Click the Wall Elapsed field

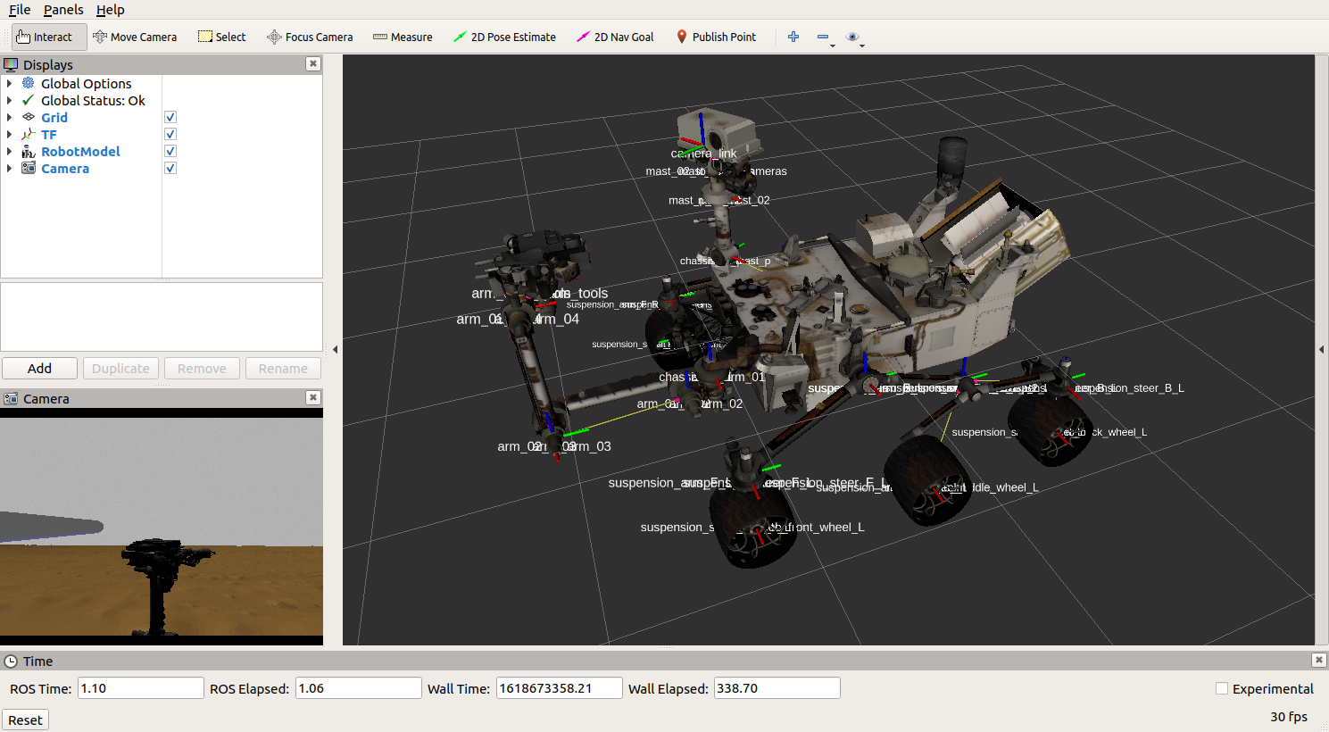(x=777, y=688)
